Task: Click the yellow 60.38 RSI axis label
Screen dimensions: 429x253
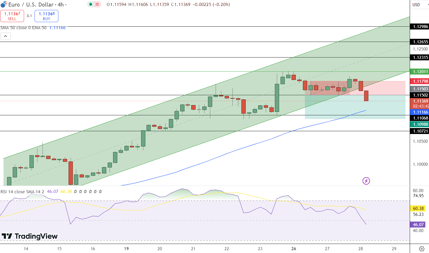Action: [x=418, y=209]
